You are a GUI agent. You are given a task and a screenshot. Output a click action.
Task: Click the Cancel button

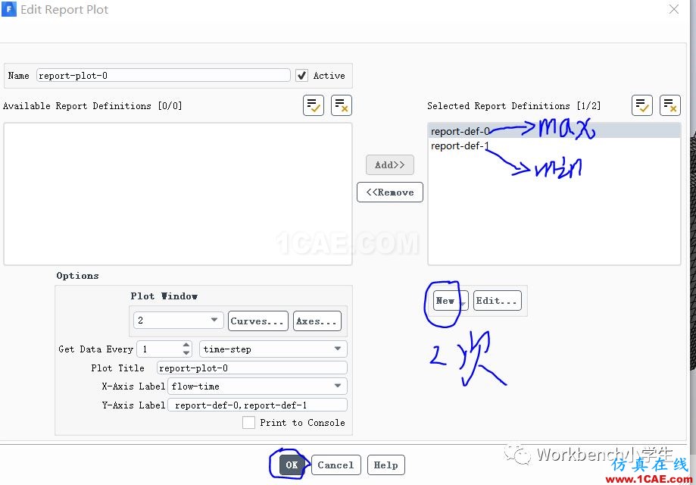[336, 465]
